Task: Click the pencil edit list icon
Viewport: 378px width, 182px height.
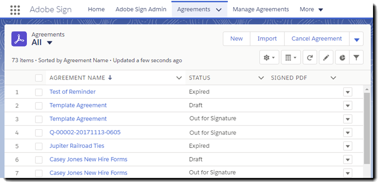Action: tap(325, 57)
